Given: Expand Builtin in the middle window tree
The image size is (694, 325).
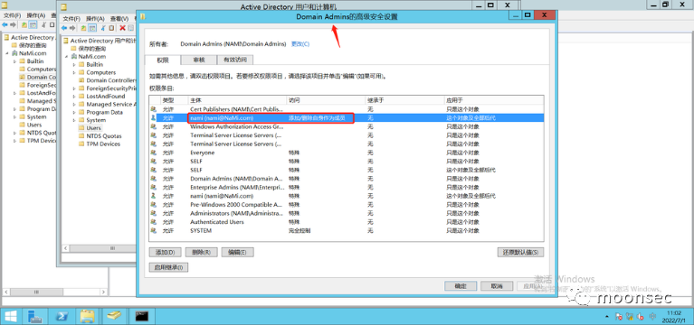Looking at the screenshot, I should click(74, 64).
